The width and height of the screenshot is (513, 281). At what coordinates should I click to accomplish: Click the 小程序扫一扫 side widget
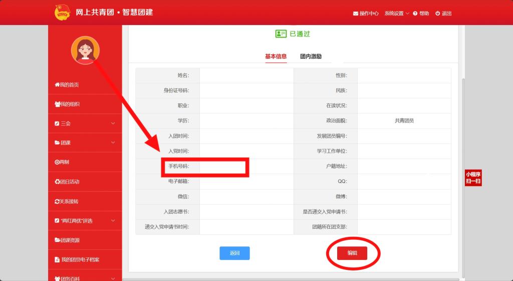tap(473, 178)
